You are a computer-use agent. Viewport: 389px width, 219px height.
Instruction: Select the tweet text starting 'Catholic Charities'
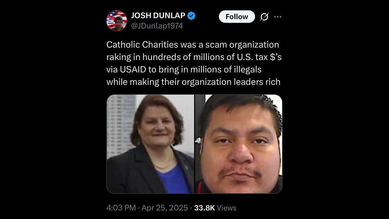click(194, 63)
